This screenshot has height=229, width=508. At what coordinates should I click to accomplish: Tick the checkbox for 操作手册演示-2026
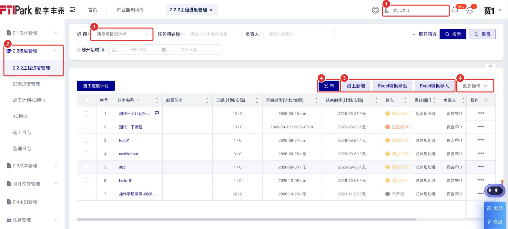pos(86,194)
